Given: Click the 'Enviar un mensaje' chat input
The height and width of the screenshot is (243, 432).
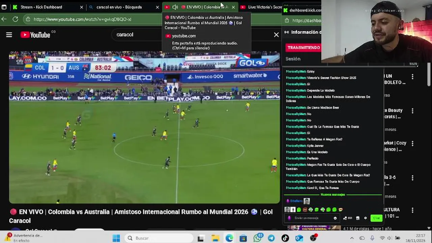Looking at the screenshot, I should [312, 218].
